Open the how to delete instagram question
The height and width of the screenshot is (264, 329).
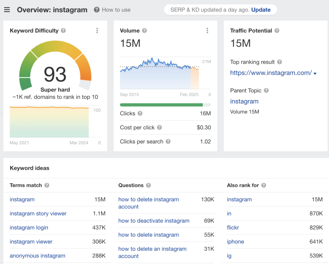coord(148,235)
